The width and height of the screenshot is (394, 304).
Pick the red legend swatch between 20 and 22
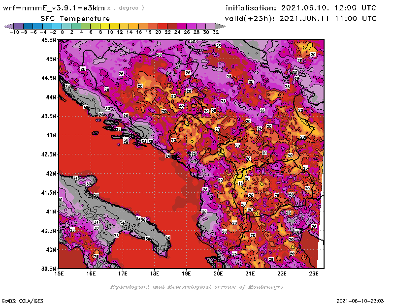tap(163, 26)
